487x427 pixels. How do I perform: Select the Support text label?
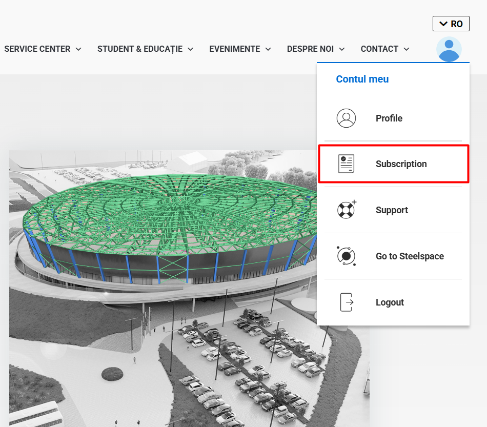392,210
